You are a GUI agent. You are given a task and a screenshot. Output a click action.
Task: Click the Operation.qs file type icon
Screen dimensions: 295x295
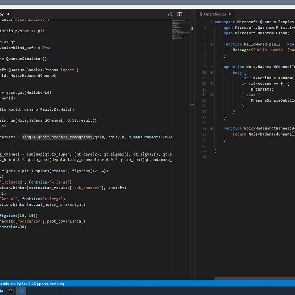[x=201, y=14]
